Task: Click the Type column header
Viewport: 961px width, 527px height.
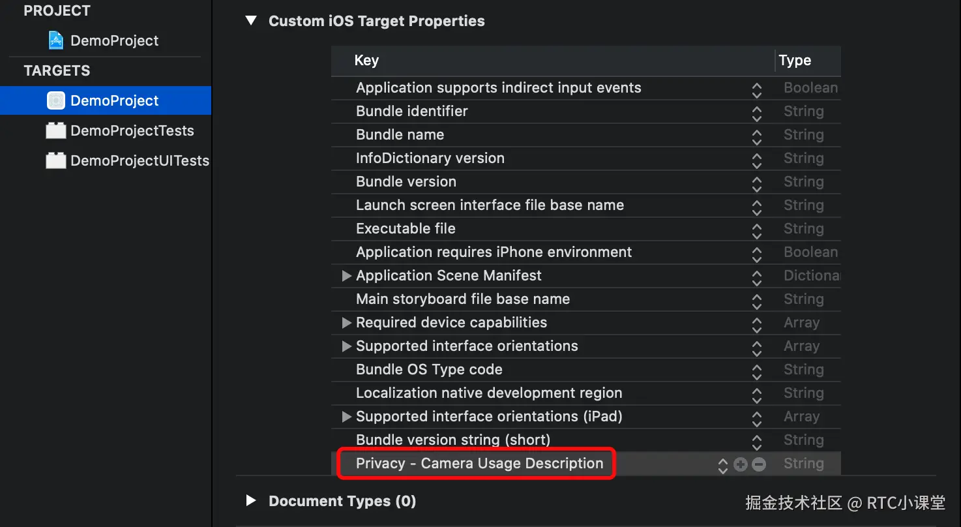Action: point(795,61)
